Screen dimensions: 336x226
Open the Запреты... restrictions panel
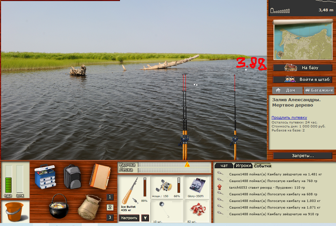pyautogui.click(x=302, y=156)
